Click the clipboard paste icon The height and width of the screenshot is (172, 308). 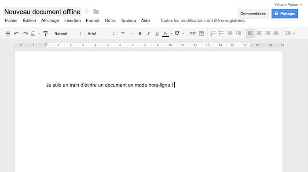point(33,33)
